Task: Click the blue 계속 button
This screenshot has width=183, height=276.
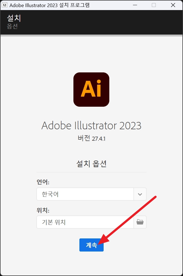Action: pos(91,245)
